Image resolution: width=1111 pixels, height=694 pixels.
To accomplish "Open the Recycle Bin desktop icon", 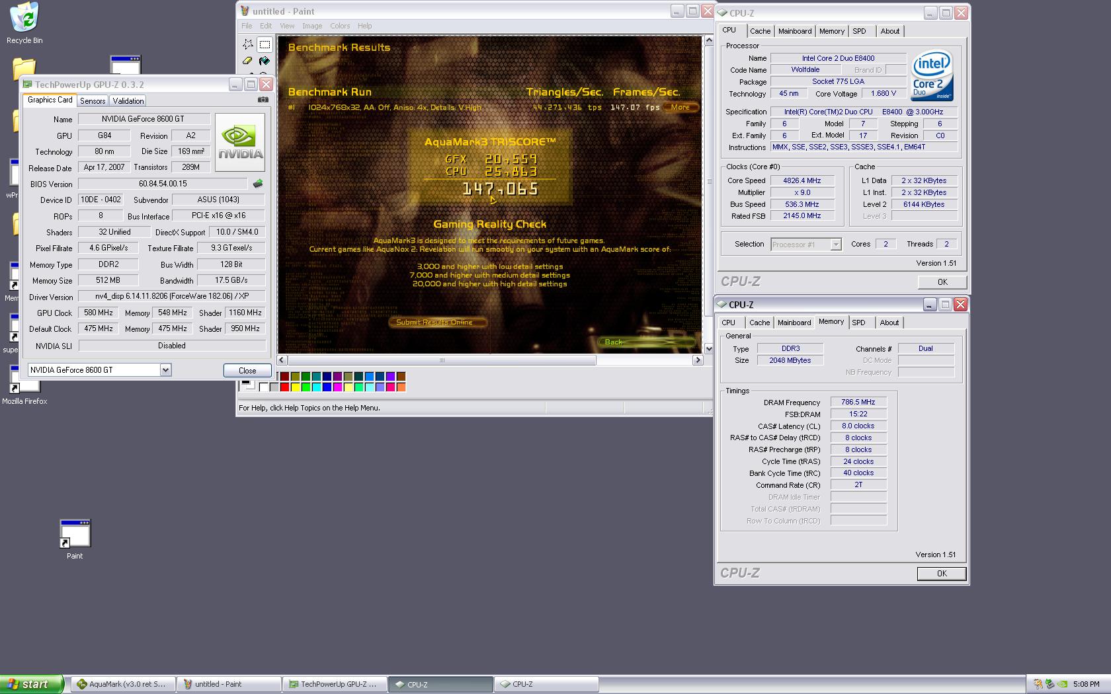I will 24,23.
